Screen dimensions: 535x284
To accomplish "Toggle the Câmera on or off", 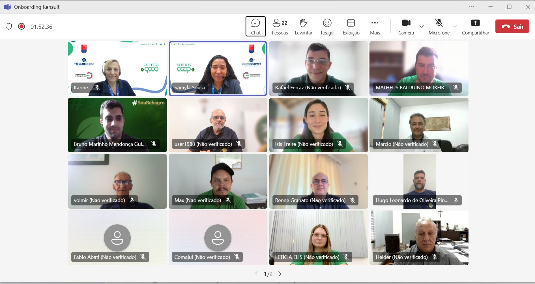I will click(406, 26).
